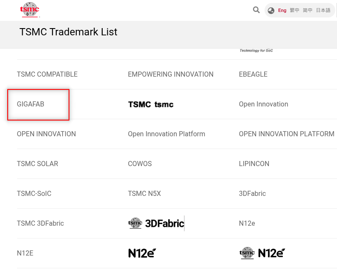The width and height of the screenshot is (337, 270).
Task: Select the TSMC 3DFabric text entry
Action: tap(40, 224)
